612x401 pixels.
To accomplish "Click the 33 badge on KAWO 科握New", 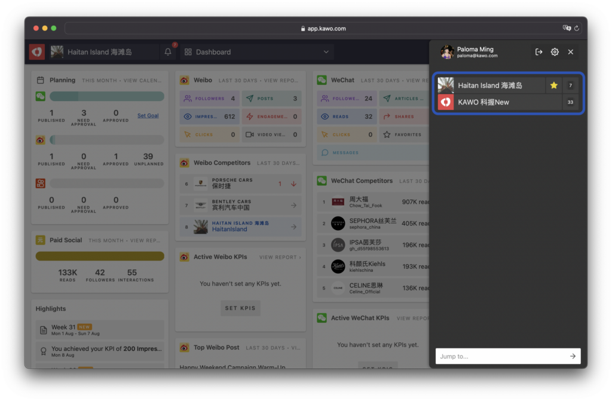I will [570, 102].
